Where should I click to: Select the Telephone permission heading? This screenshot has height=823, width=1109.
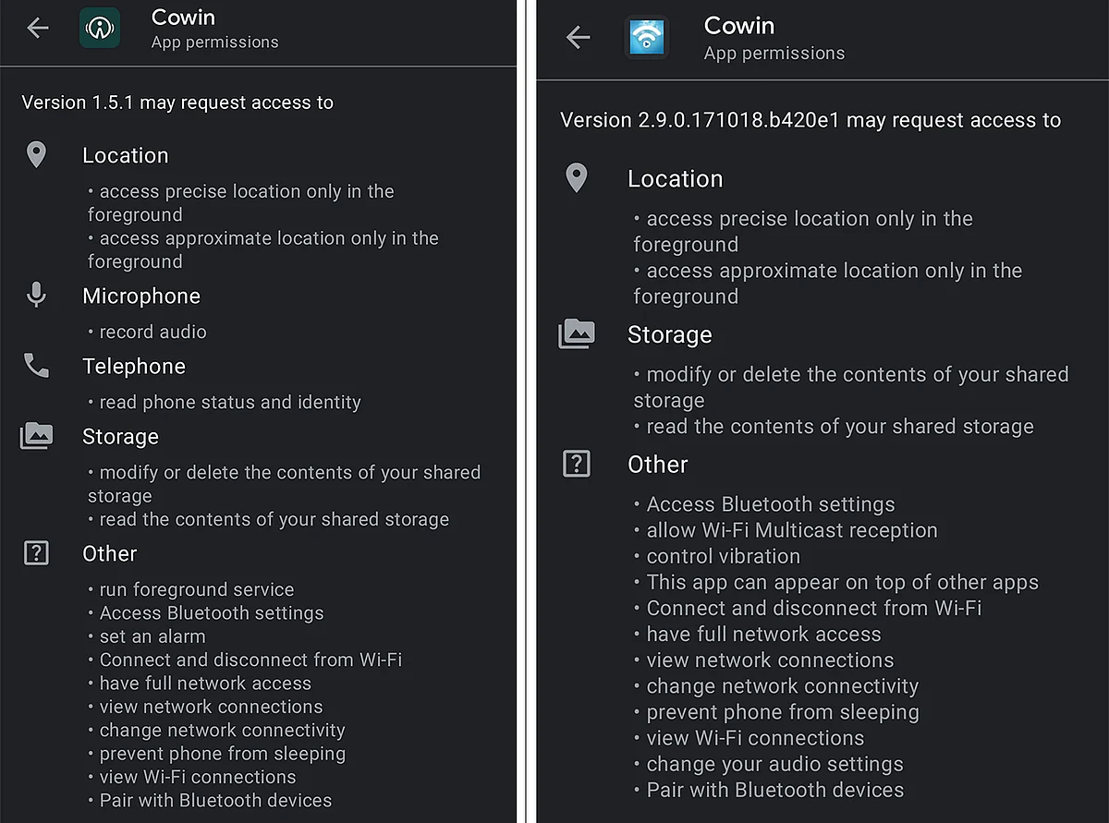pyautogui.click(x=134, y=366)
